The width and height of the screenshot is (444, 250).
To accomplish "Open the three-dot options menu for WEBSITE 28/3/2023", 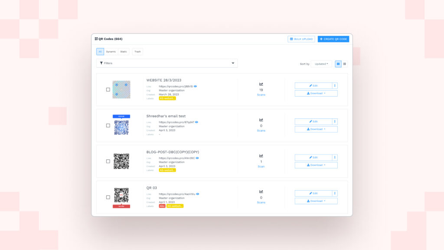I will coord(334,85).
